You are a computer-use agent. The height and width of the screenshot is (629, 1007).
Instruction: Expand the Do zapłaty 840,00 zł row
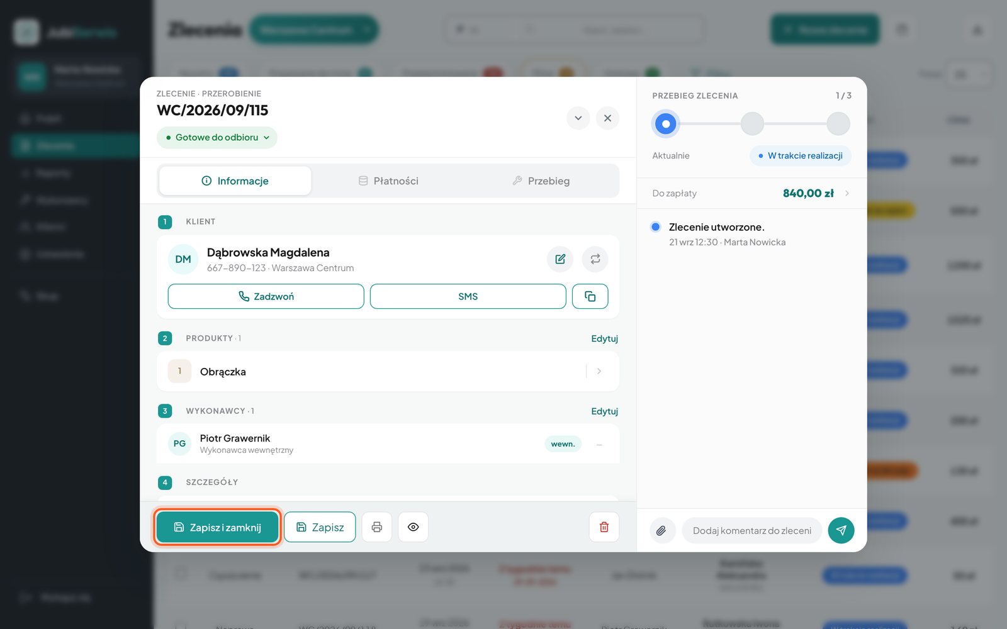(751, 193)
